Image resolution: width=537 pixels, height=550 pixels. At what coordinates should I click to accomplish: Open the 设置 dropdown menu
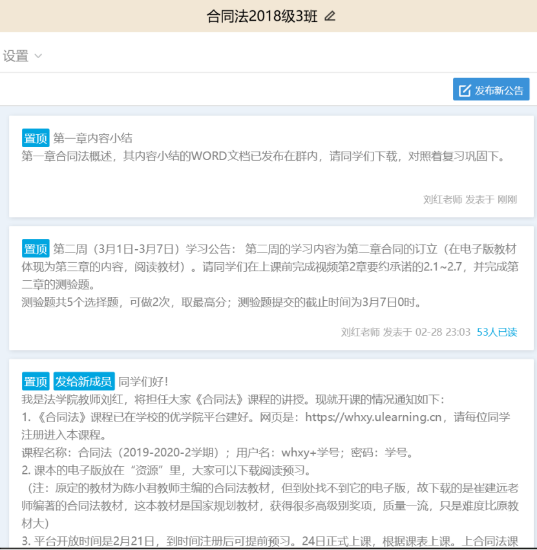23,56
